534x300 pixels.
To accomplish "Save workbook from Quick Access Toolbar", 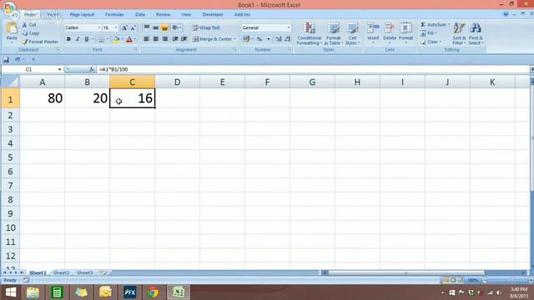I will [x=6, y=60].
